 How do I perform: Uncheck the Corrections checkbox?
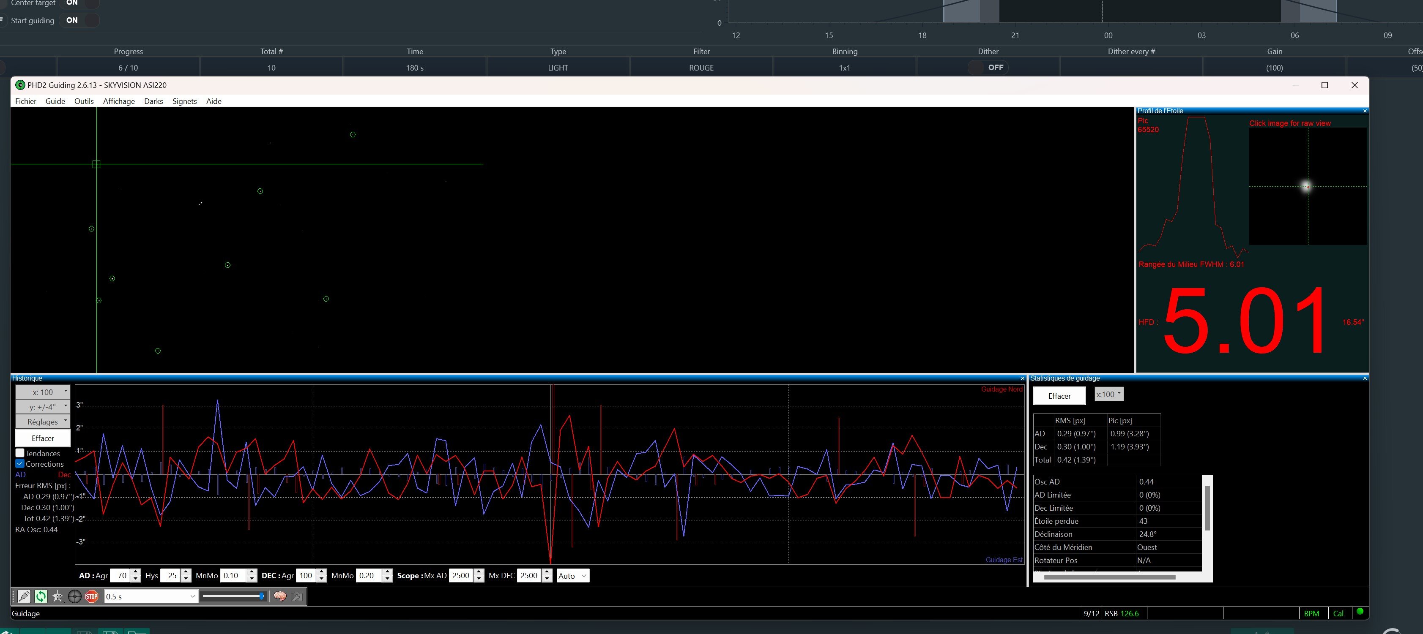[20, 463]
